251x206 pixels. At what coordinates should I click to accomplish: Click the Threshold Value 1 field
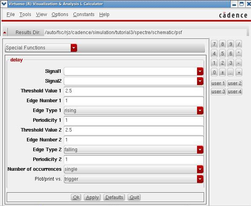(x=134, y=91)
